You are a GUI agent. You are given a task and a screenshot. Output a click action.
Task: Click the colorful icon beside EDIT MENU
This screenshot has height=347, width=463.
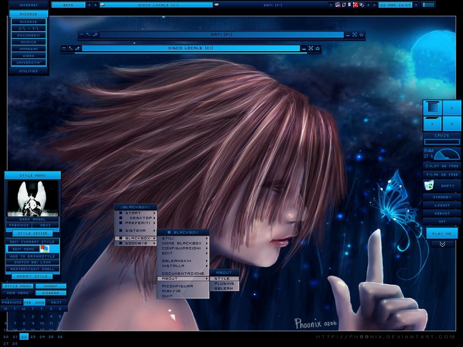(45, 249)
